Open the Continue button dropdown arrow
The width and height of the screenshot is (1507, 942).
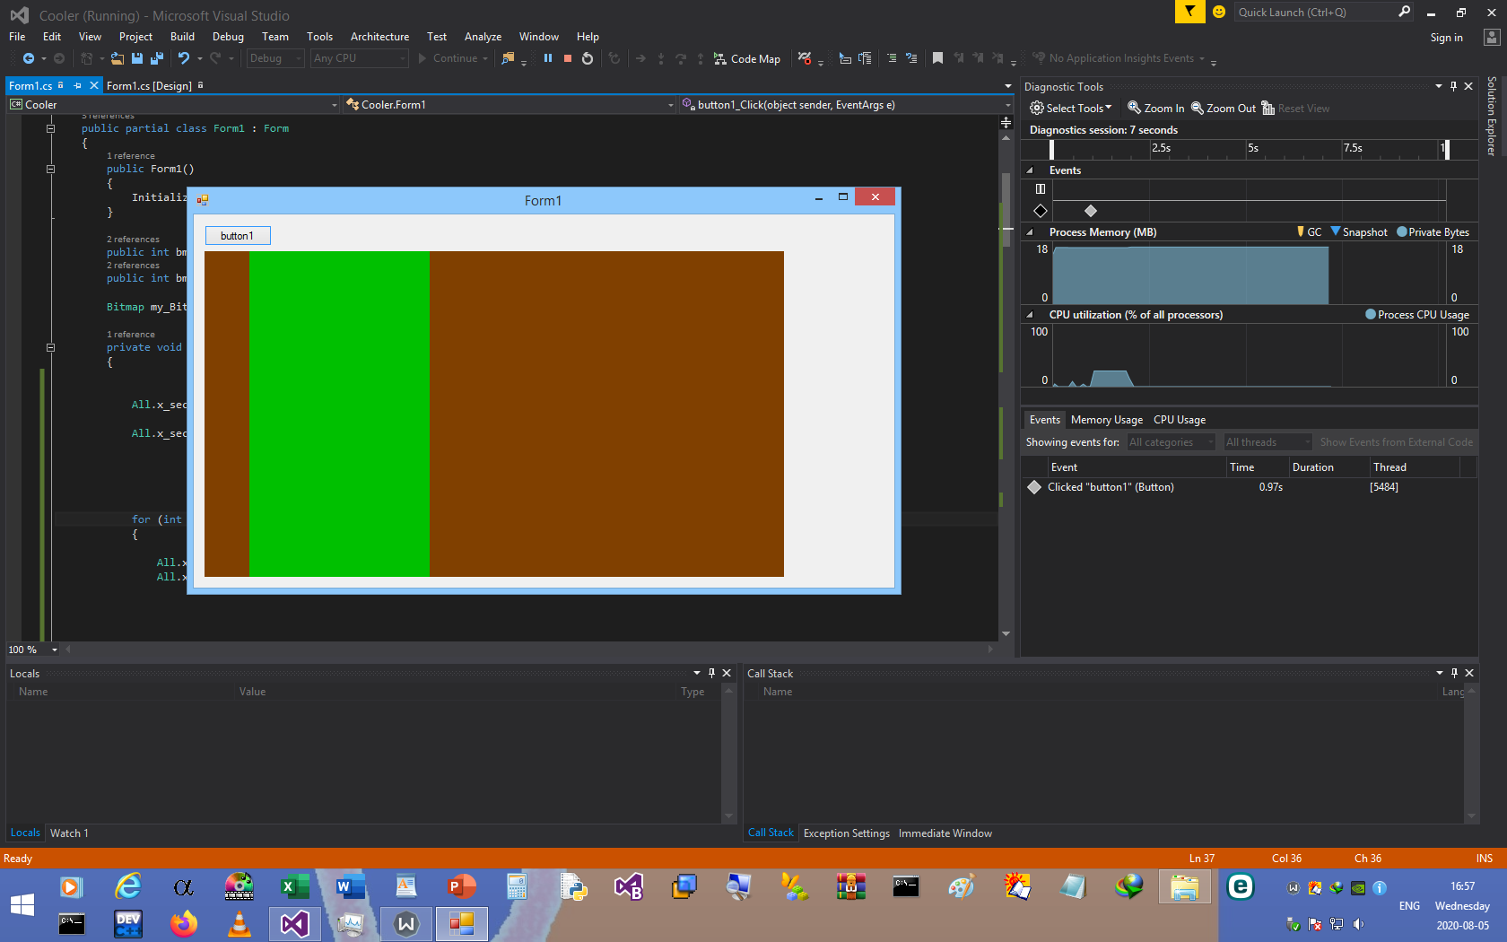(485, 58)
